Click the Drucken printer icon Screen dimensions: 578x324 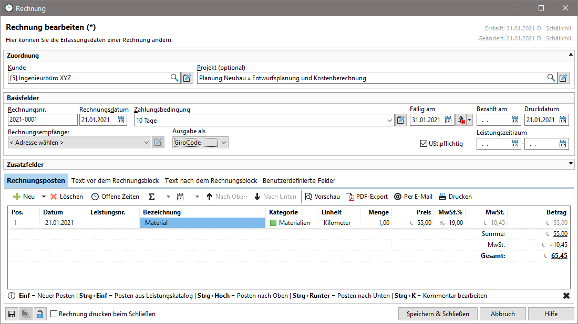[x=442, y=197]
